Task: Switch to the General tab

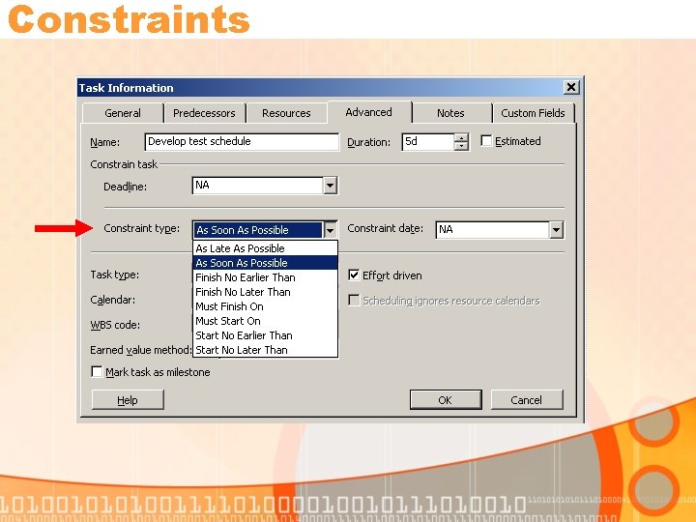Action: coord(123,113)
